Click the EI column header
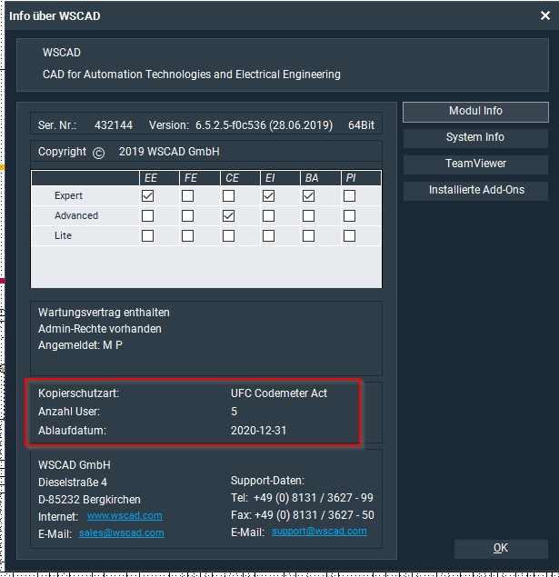This screenshot has width=559, height=577. (280, 178)
